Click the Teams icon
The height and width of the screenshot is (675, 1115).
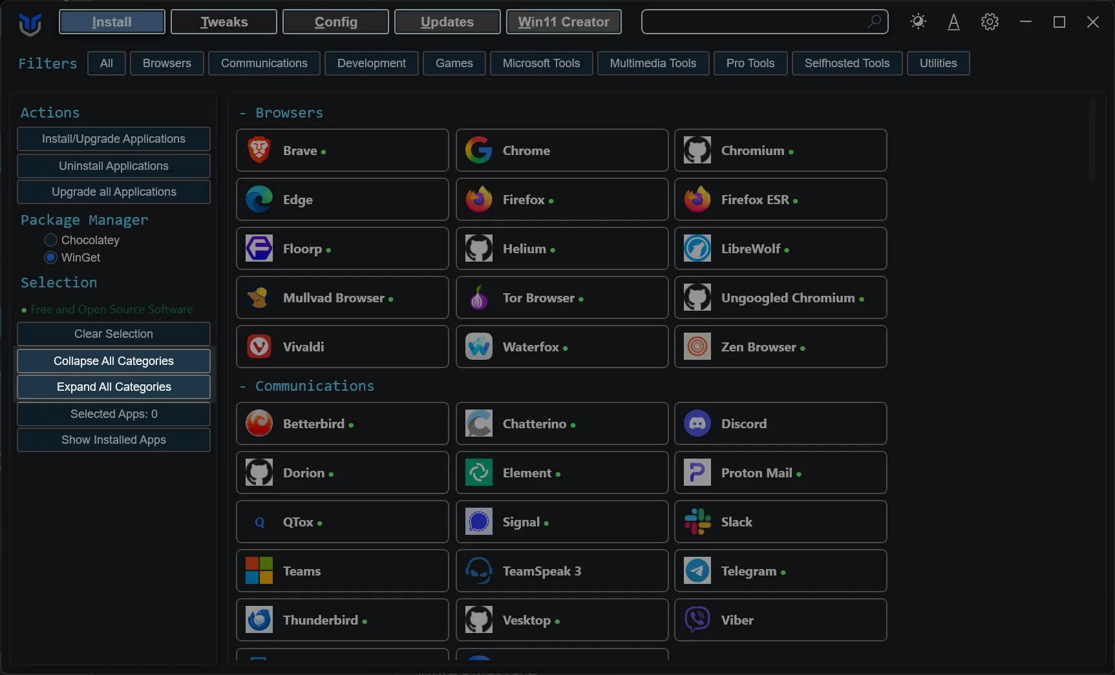pyautogui.click(x=259, y=570)
